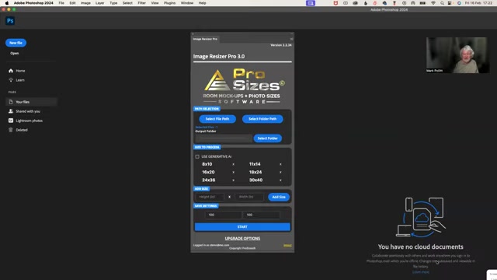Image resolution: width=497 pixels, height=280 pixels.
Task: Click the Photoshop Ps logo icon
Action: [10, 21]
